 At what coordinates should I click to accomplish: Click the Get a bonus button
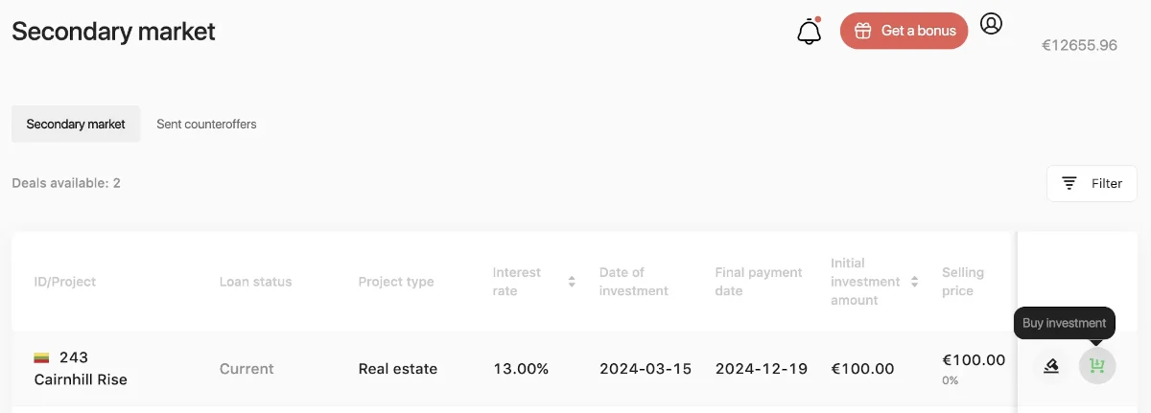coord(904,31)
